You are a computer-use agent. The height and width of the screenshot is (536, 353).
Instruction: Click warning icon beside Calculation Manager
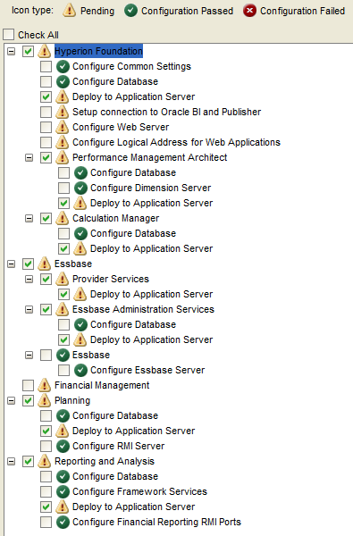63,218
